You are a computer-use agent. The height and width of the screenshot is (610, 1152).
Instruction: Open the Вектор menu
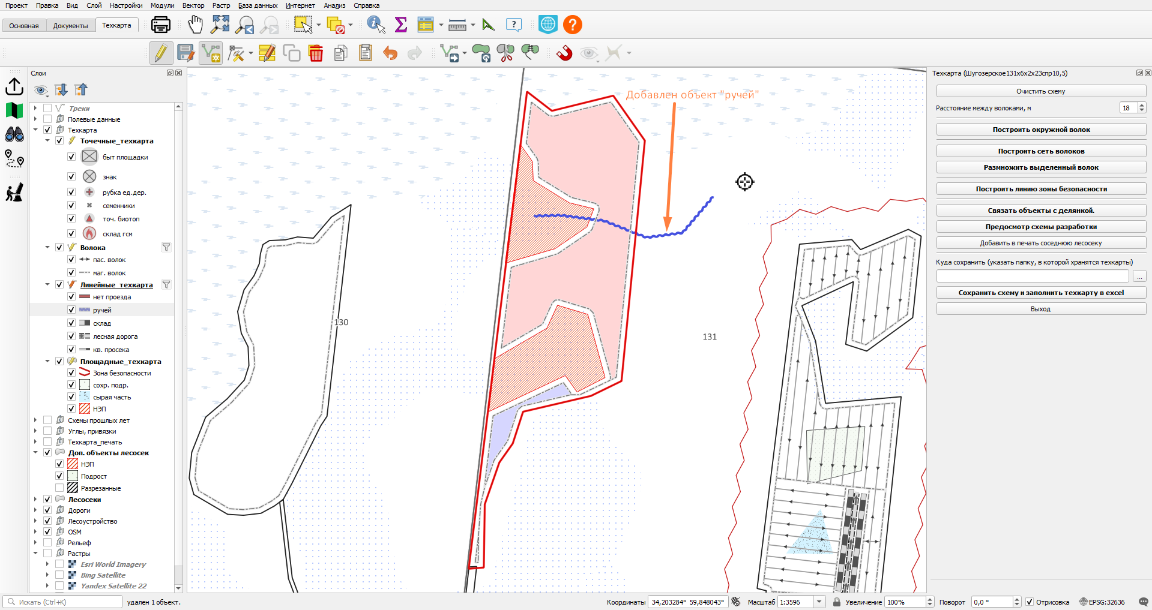point(193,5)
